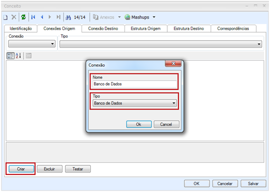
Task: Maximize the Conceito window
Action: pyautogui.click(x=255, y=6)
